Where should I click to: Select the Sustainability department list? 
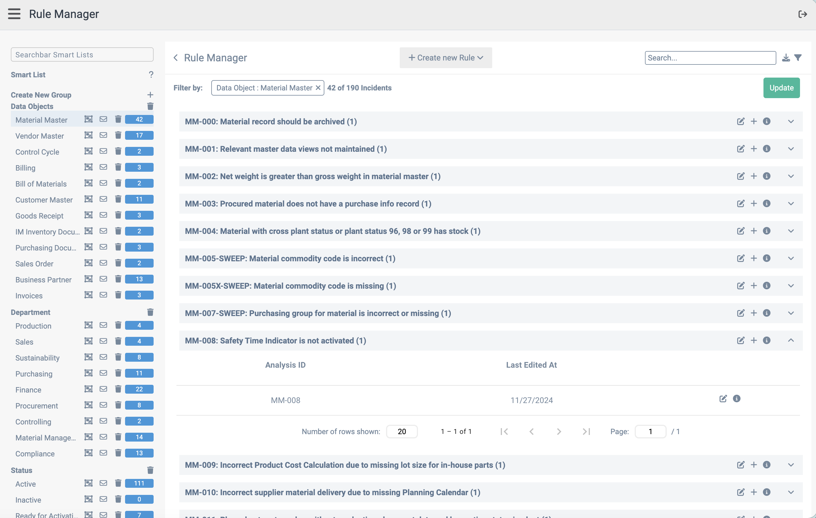click(x=37, y=358)
